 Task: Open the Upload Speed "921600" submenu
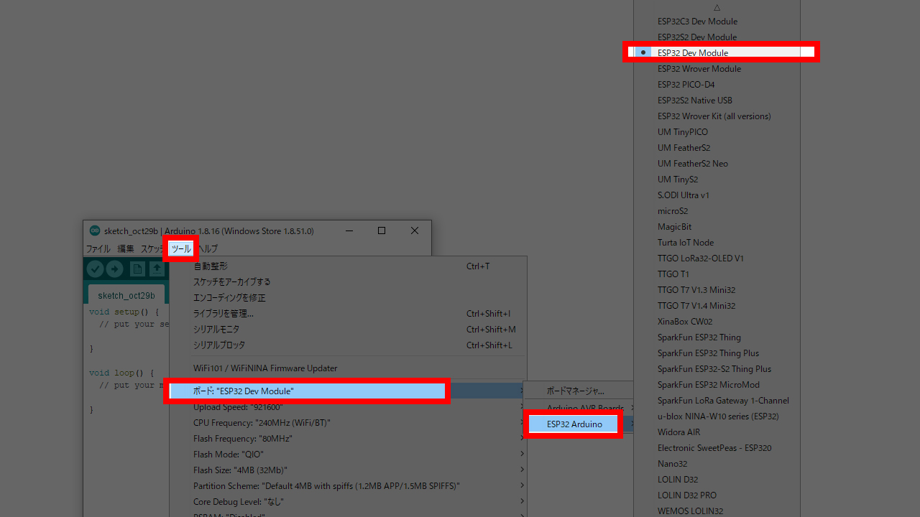click(x=238, y=407)
